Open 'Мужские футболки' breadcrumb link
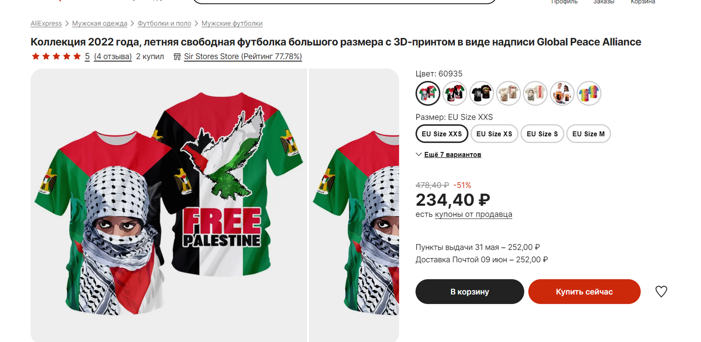The height and width of the screenshot is (342, 701). tap(232, 24)
